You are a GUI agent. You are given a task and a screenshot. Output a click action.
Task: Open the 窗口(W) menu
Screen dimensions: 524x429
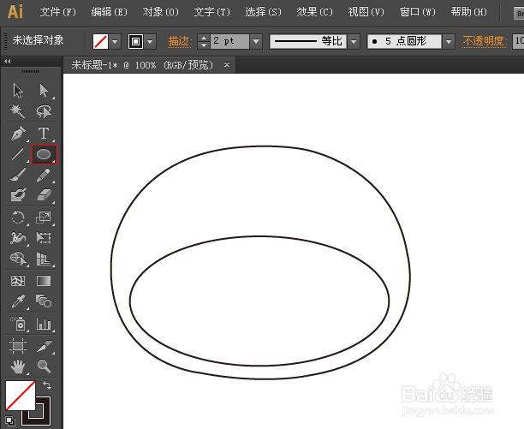point(417,12)
